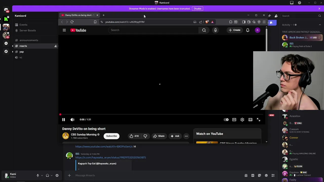The height and width of the screenshot is (182, 324).
Task: Open YouTube notifications bell
Action: (x=248, y=30)
